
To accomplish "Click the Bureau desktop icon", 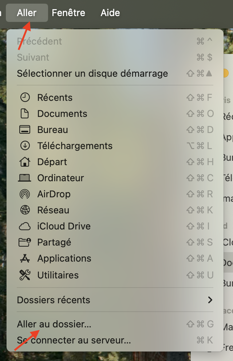I will [25, 130].
